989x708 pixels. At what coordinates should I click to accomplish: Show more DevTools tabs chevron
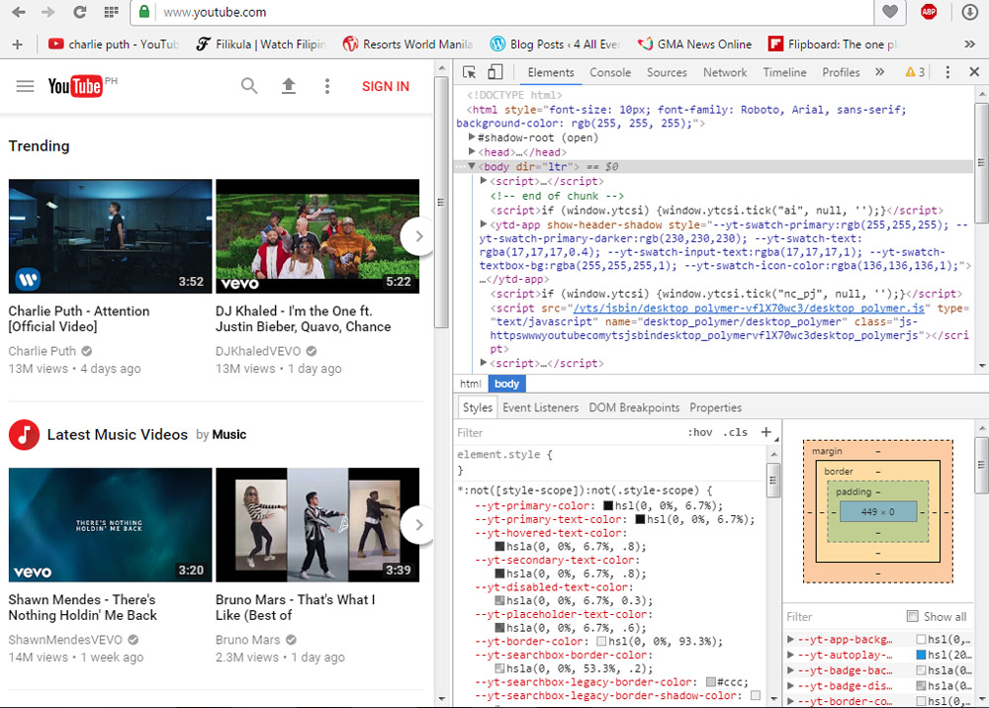point(880,72)
